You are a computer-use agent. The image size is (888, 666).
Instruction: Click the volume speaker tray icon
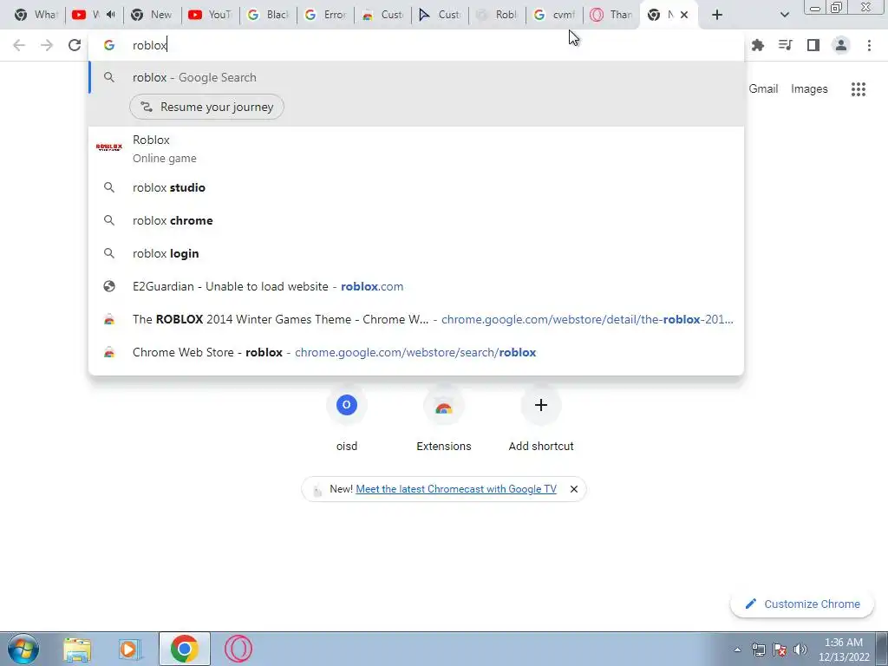tap(800, 650)
